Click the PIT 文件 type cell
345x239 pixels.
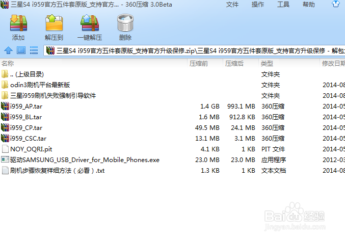pos(273,149)
